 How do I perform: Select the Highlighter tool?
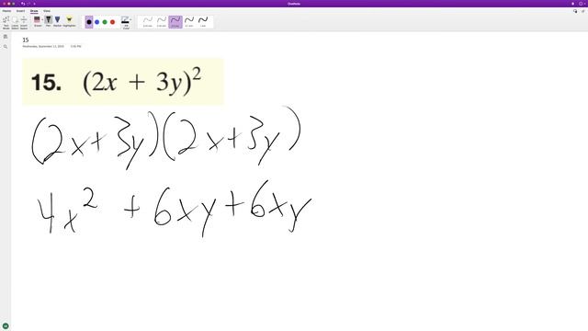69,21
